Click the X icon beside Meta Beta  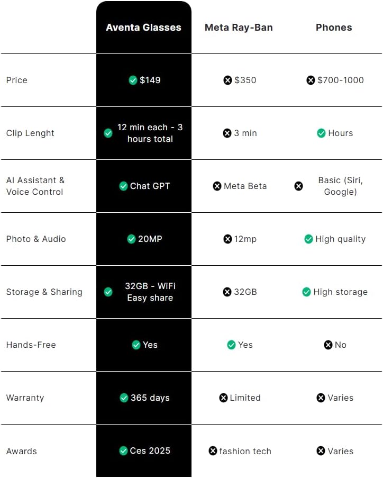(x=217, y=186)
